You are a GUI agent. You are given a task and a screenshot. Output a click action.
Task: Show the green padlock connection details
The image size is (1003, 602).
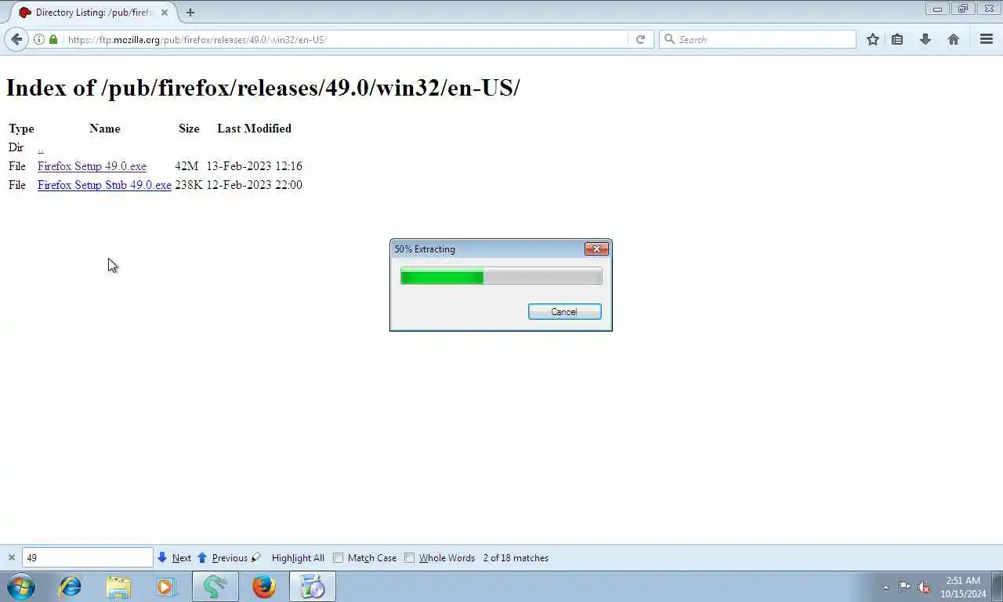point(53,39)
